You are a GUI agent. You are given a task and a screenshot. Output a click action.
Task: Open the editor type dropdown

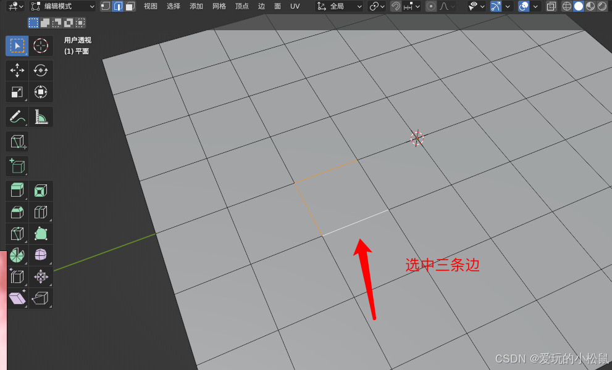(15, 6)
